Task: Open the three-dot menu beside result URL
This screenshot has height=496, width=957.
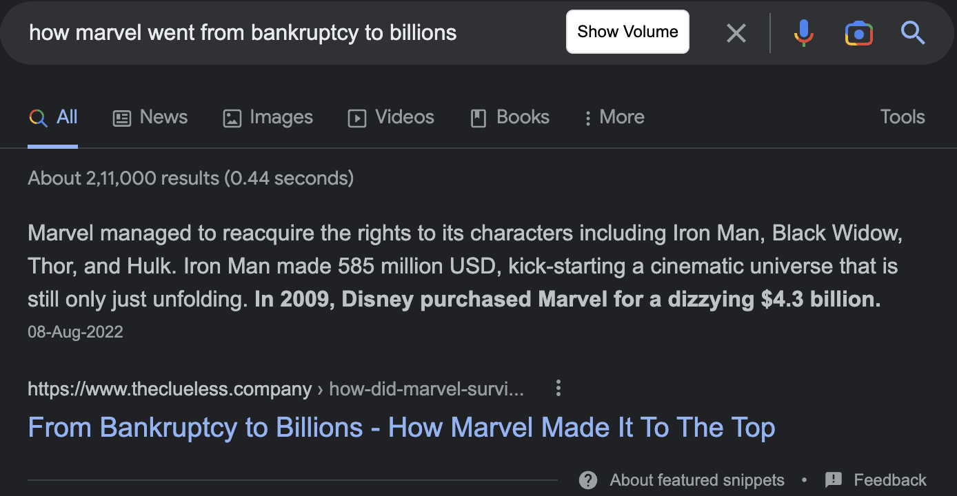Action: [x=558, y=389]
